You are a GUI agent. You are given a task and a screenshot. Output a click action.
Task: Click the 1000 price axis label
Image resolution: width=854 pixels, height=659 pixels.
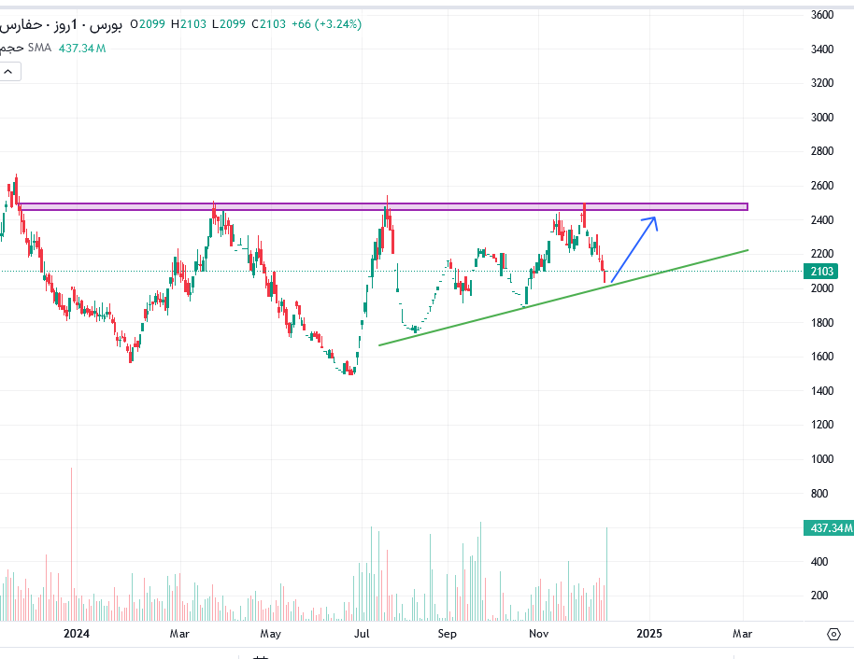pyautogui.click(x=822, y=458)
